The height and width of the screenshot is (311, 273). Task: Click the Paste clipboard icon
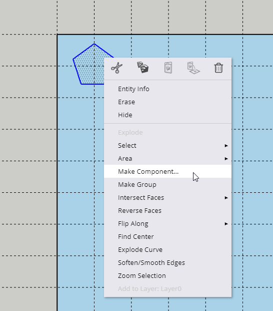tap(168, 68)
